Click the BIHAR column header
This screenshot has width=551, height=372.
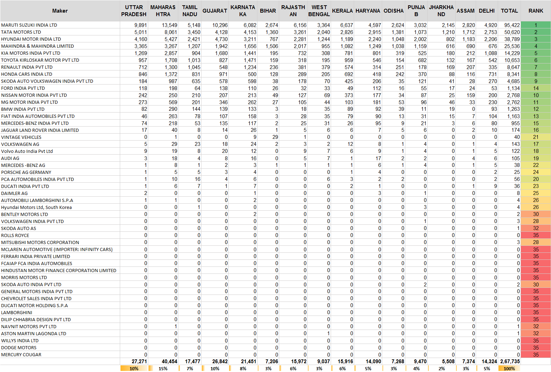tap(268, 11)
